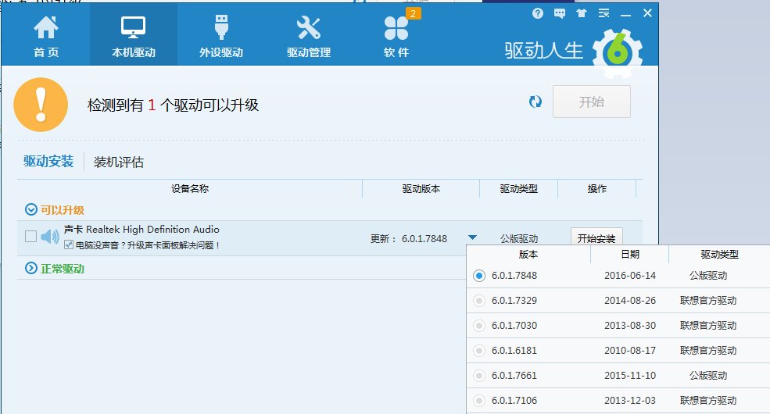Image resolution: width=770 pixels, height=414 pixels.
Task: Click the refresh scan icon
Action: (535, 102)
